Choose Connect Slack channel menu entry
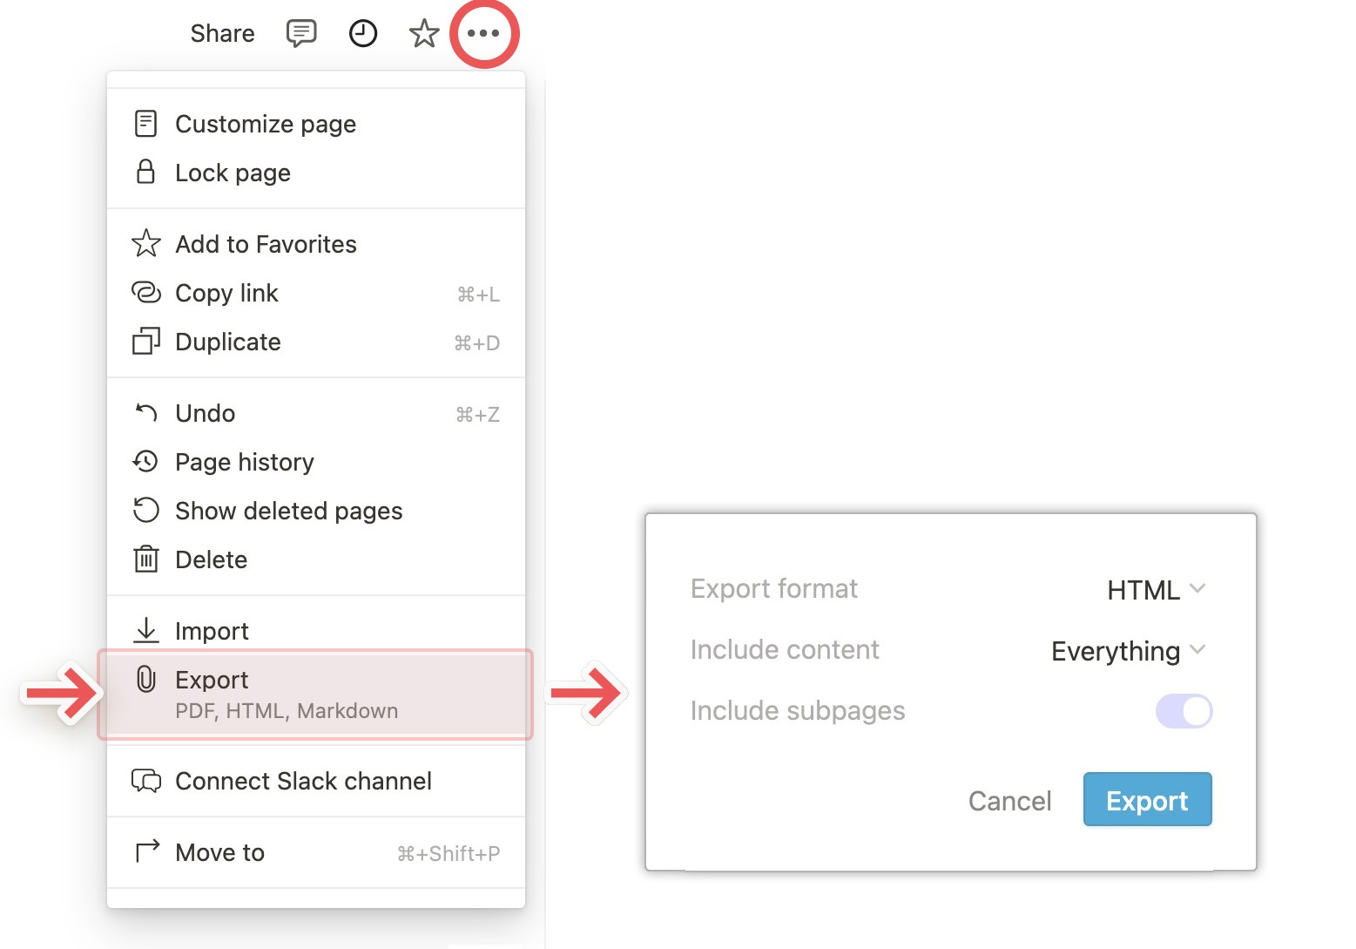1356x949 pixels. [x=316, y=781]
